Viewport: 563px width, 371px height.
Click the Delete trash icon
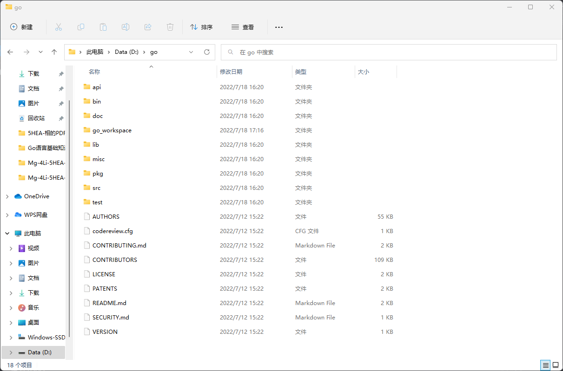[170, 27]
